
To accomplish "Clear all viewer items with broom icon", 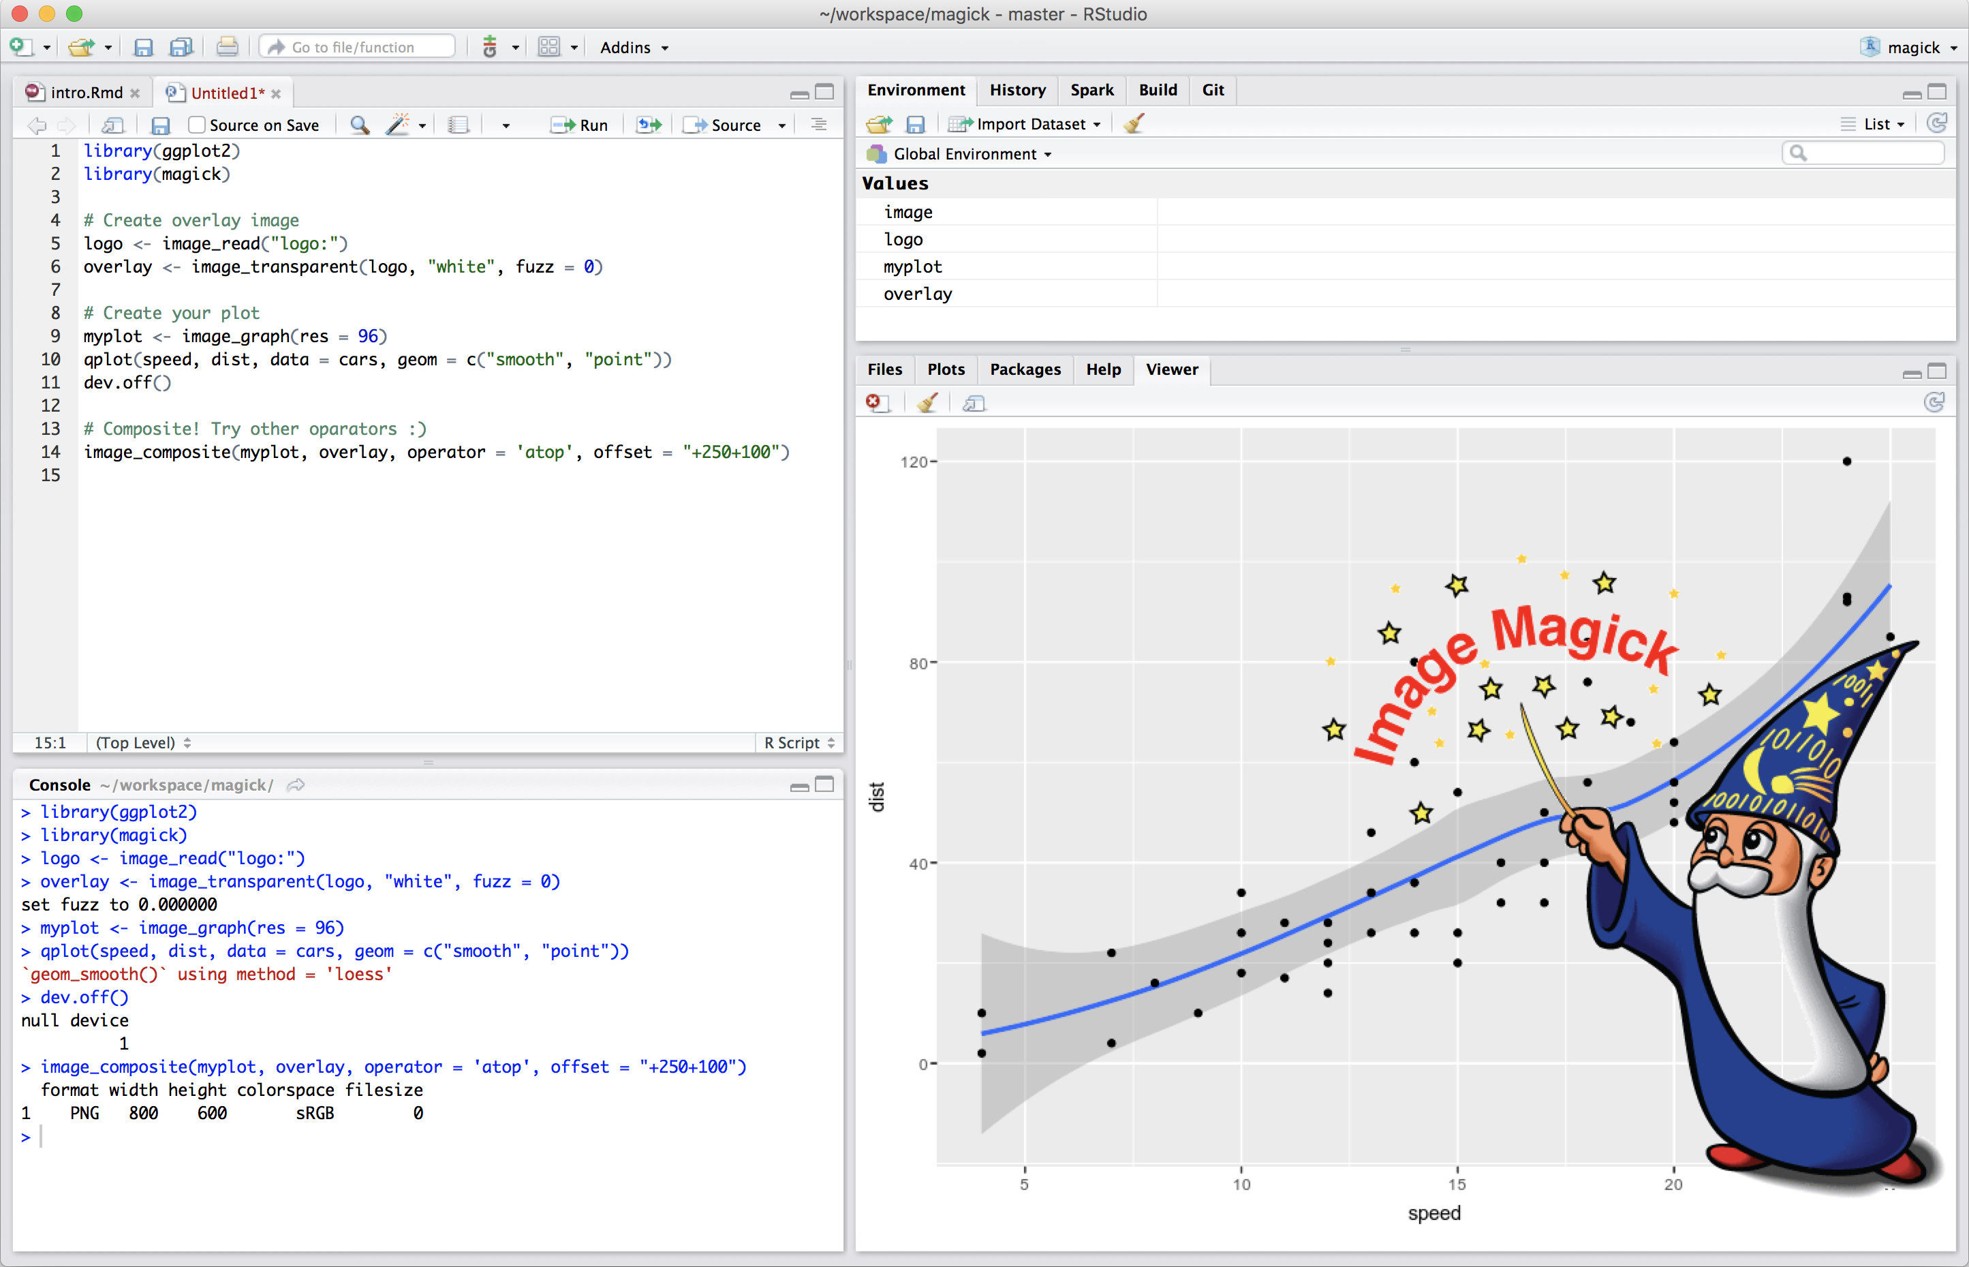I will (x=928, y=403).
